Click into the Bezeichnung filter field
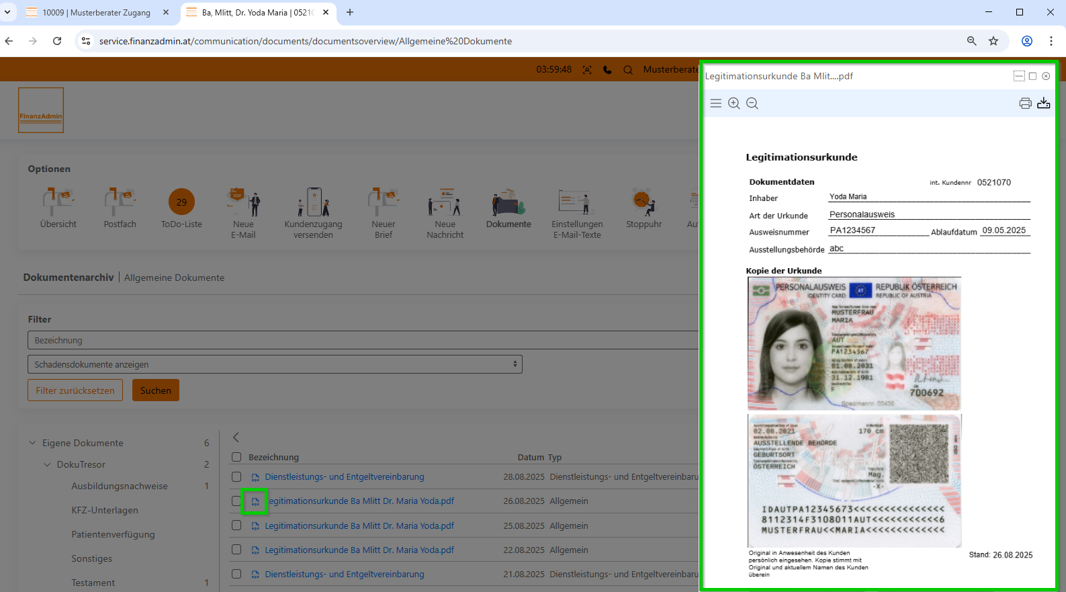This screenshot has height=592, width=1066. tap(363, 340)
